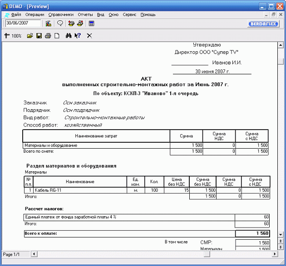Click horizontal scrollbar left arrow

point(34,254)
